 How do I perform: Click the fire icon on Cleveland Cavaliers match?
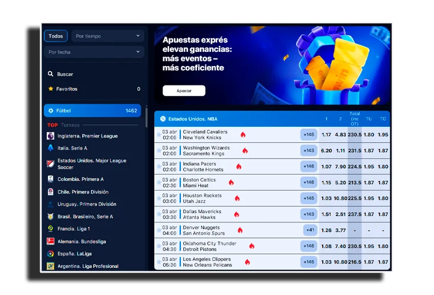click(243, 135)
